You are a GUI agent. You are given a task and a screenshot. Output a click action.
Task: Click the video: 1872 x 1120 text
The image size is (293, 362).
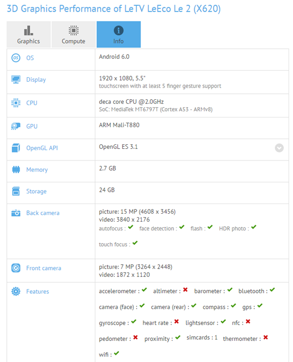(x=124, y=275)
